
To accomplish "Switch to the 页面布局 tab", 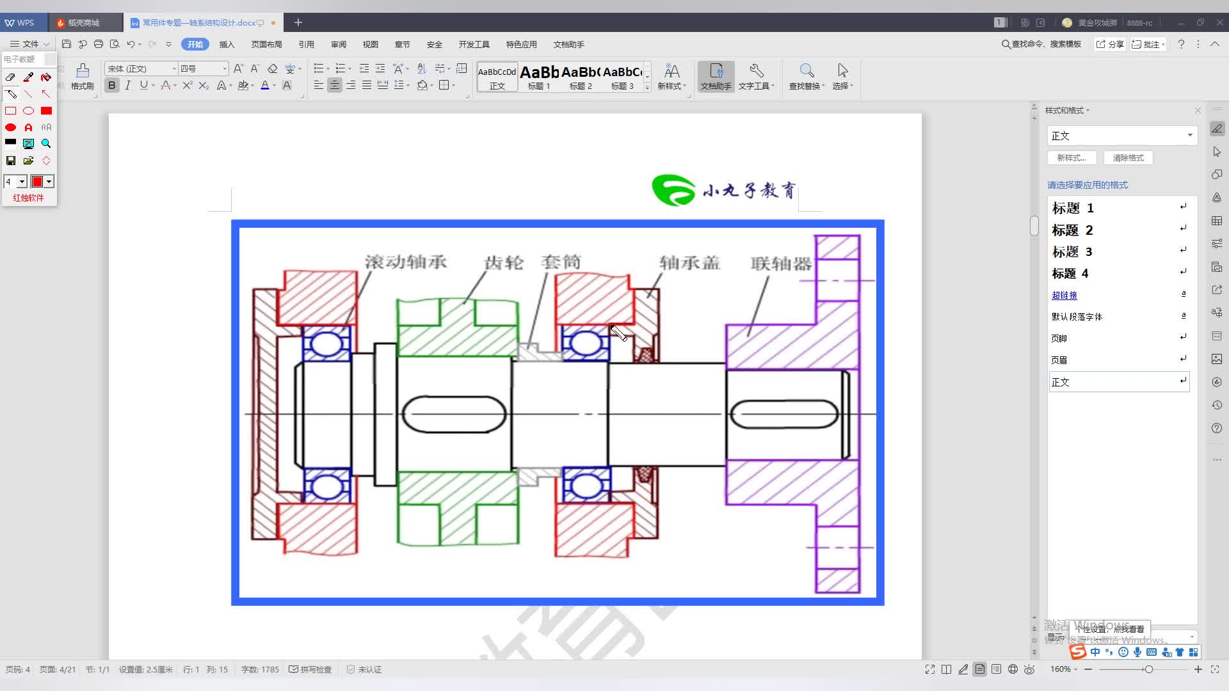I will click(266, 44).
